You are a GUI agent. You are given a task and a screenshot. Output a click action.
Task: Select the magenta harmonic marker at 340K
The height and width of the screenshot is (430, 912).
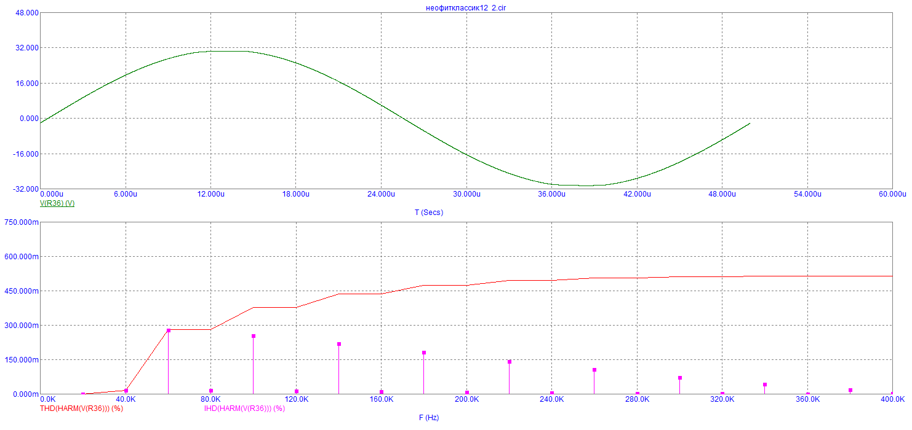(x=765, y=385)
